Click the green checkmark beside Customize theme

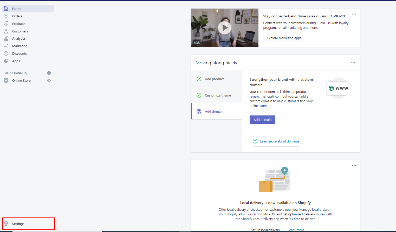tap(199, 95)
